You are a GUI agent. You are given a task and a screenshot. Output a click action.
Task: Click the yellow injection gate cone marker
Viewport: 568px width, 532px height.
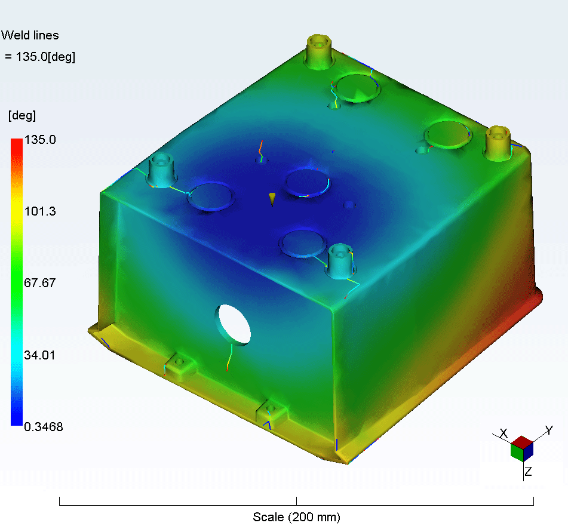(272, 198)
